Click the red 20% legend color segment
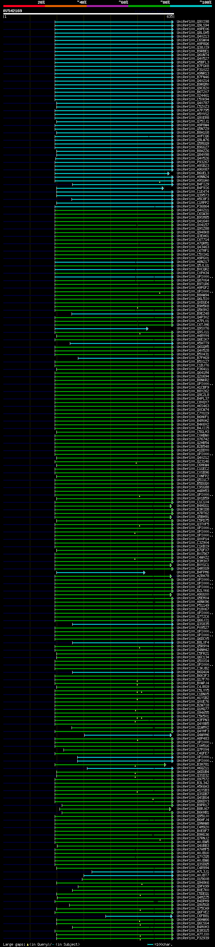215x947 pixels. coord(24,6)
